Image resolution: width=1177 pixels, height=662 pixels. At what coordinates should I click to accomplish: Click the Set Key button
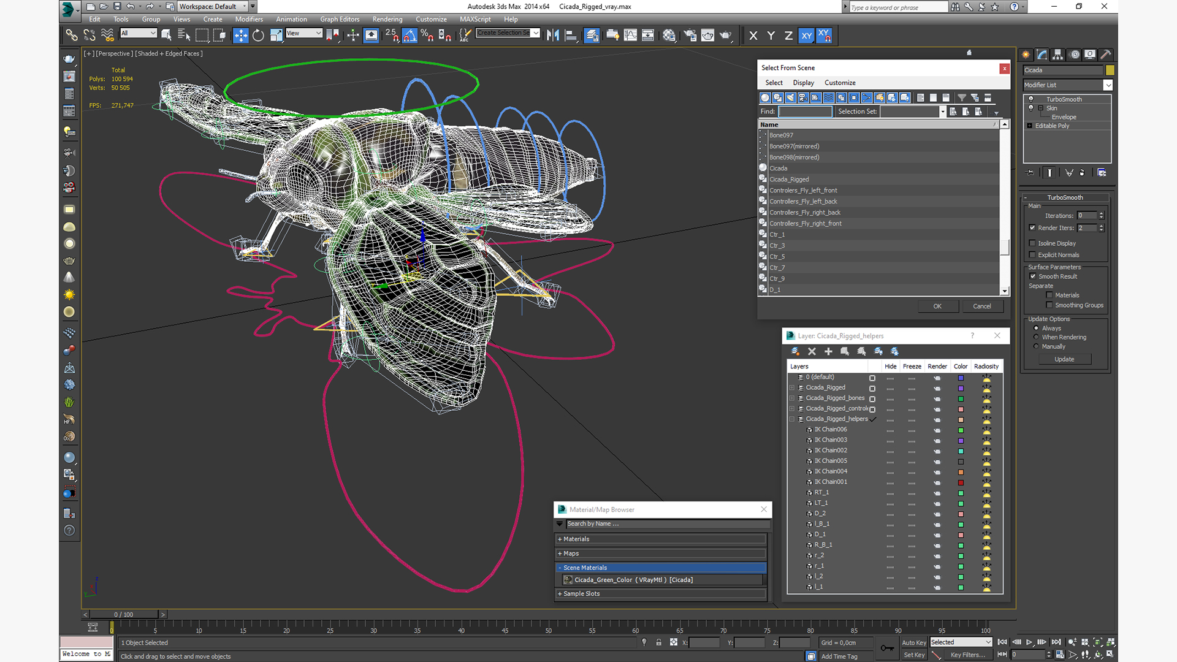913,655
